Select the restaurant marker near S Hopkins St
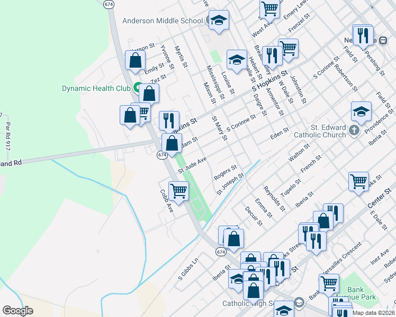The width and height of the screenshot is (396, 317). coord(272,57)
